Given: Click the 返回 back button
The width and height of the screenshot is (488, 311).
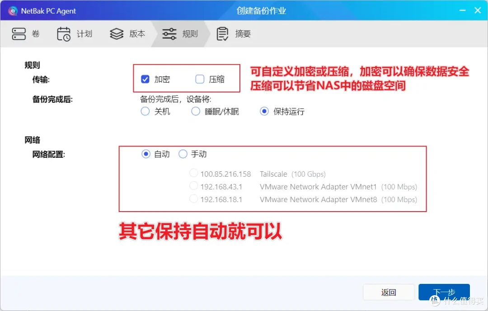Looking at the screenshot, I should click(389, 292).
